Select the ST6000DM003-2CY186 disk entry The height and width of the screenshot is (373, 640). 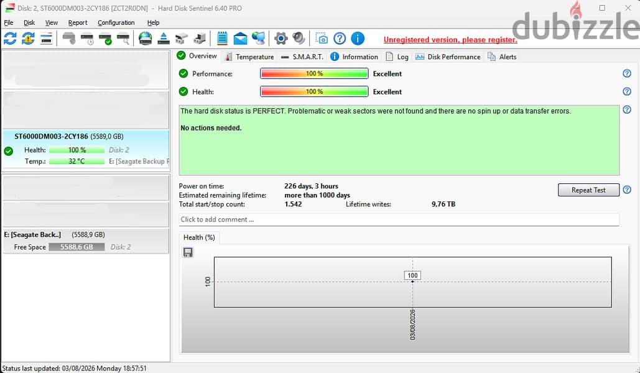point(86,149)
